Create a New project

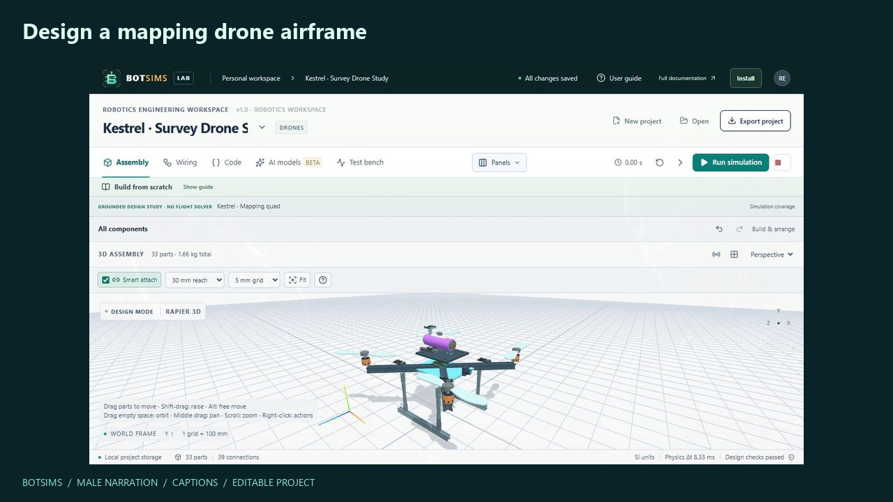coord(637,121)
